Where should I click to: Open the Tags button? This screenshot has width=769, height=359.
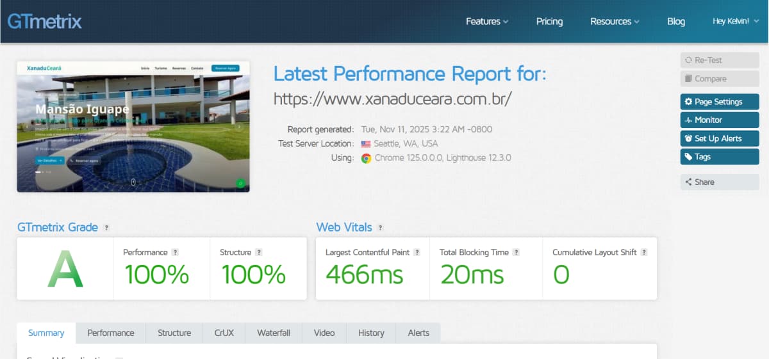[720, 156]
